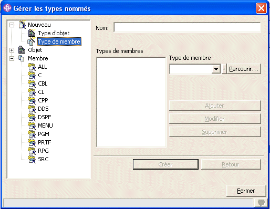The width and height of the screenshot is (270, 209).
Task: Select the MENU member type item
Action: [x=45, y=126]
